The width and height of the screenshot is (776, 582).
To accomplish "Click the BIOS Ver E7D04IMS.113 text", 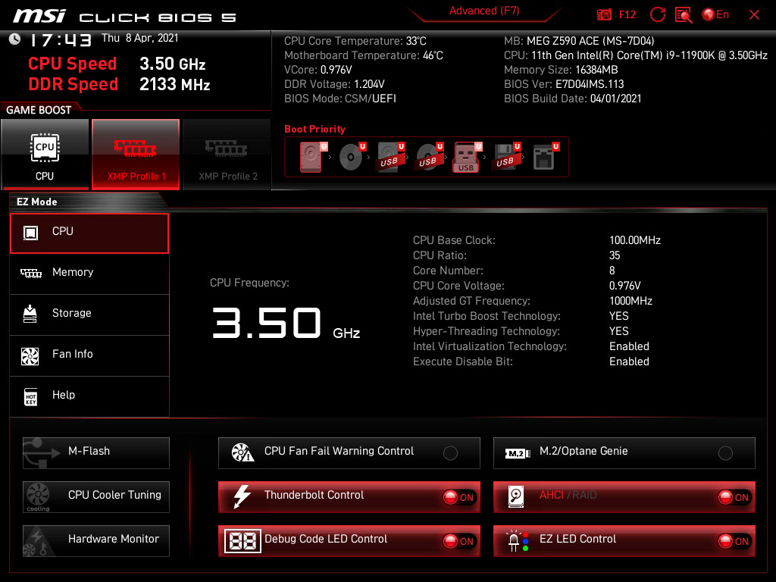I will pos(564,84).
